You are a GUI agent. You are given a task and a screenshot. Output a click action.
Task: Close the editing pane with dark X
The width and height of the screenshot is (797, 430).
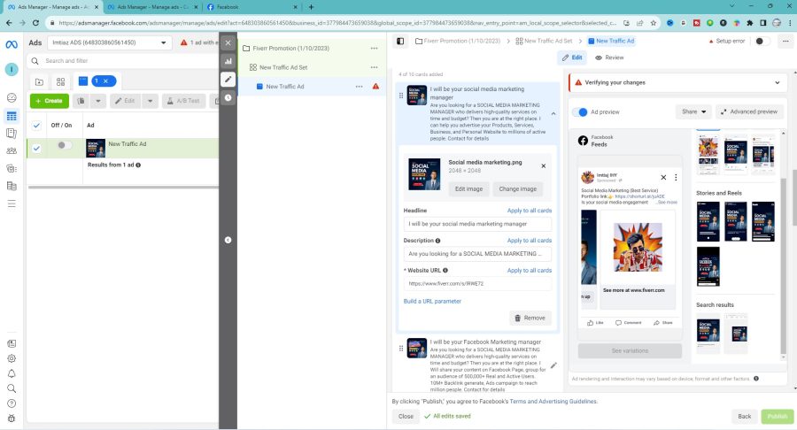(228, 43)
